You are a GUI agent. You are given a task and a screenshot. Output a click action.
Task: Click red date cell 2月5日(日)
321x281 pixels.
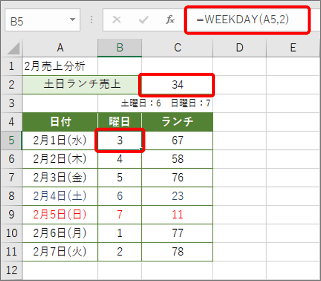[60, 215]
